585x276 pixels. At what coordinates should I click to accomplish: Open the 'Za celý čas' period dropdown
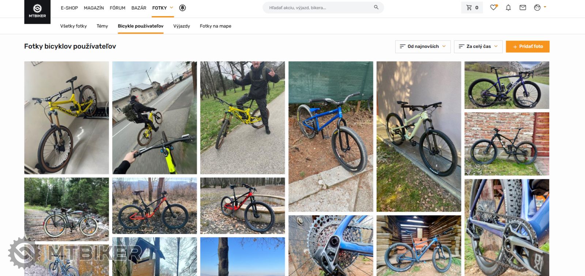478,46
